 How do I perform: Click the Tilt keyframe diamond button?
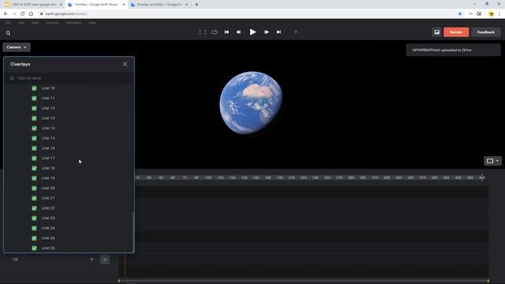click(x=105, y=260)
